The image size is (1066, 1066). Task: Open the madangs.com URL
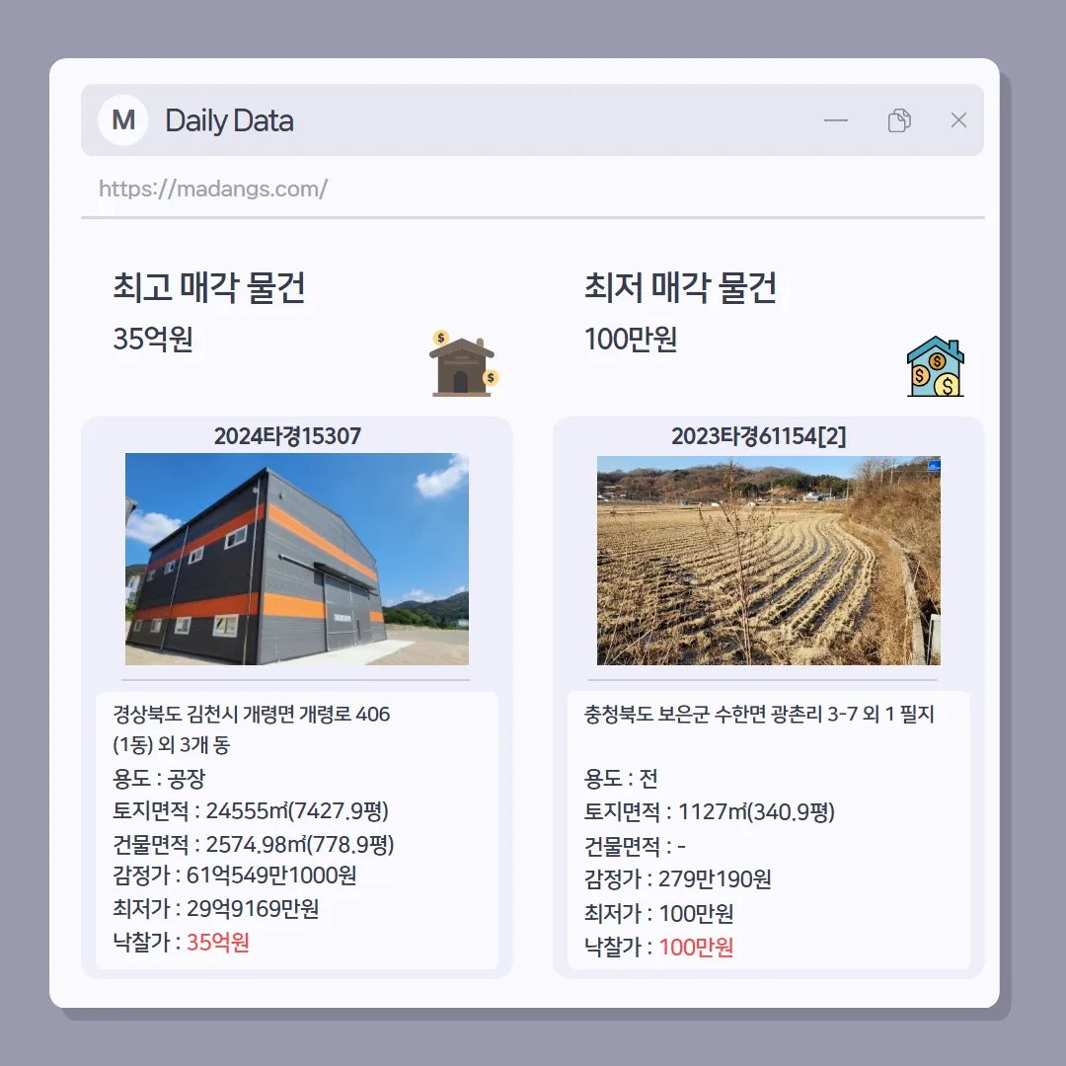pyautogui.click(x=213, y=189)
